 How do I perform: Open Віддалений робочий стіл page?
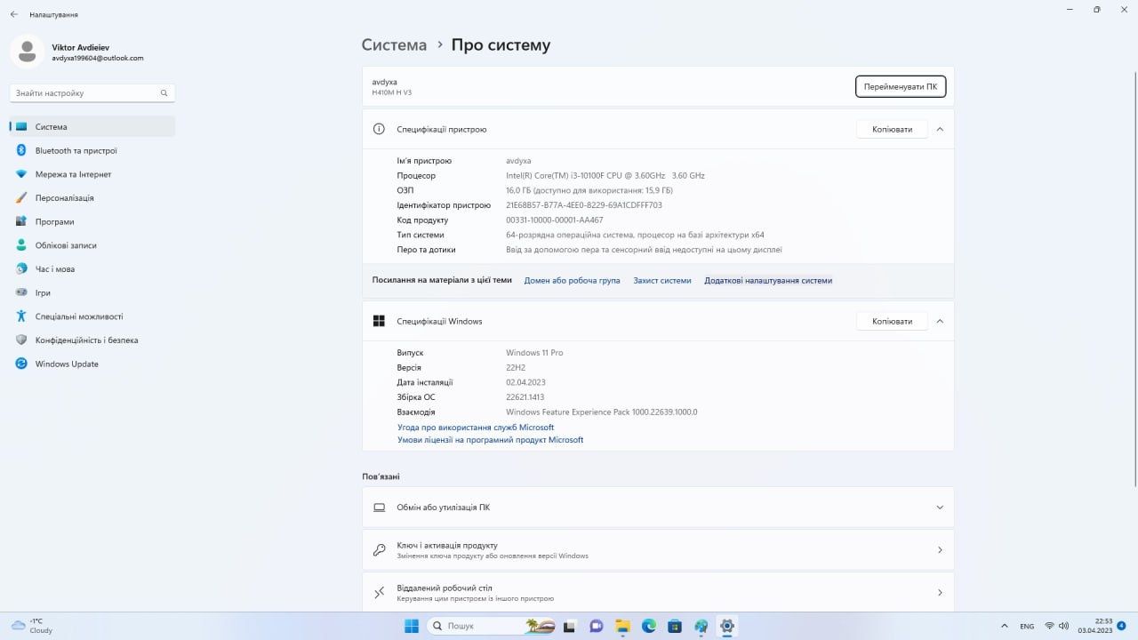point(658,592)
